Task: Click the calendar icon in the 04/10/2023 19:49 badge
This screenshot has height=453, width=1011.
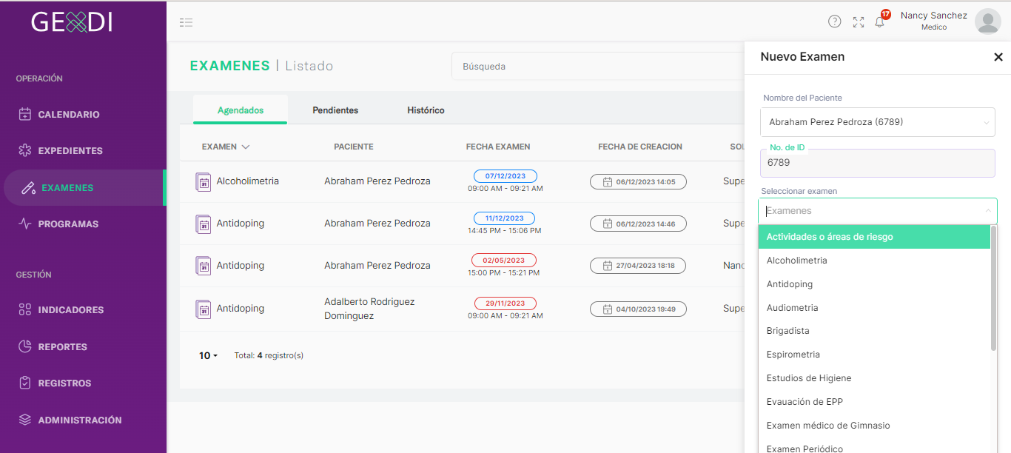Action: 608,309
